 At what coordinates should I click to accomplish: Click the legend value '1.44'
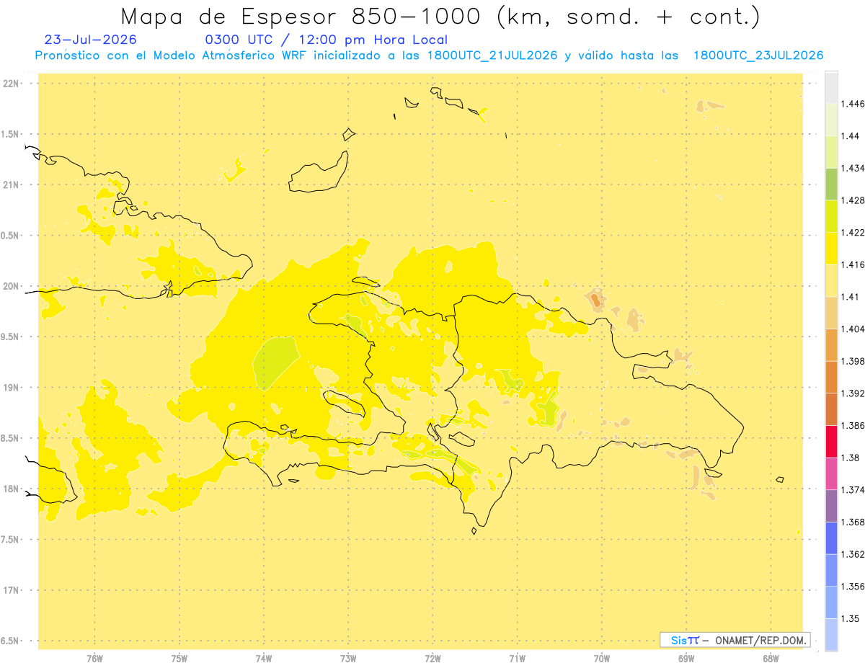coord(851,136)
